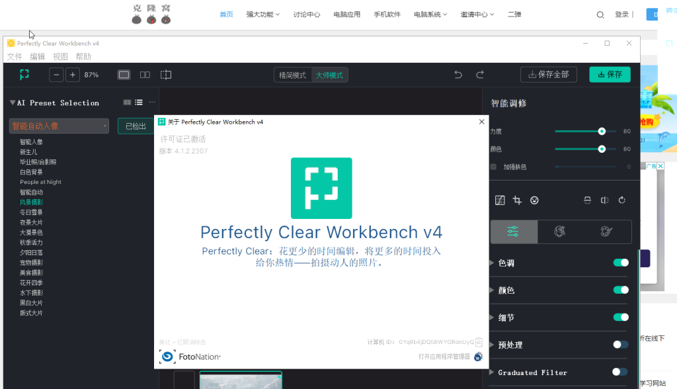Go to 讨论中心 on website
The height and width of the screenshot is (389, 677).
[307, 15]
